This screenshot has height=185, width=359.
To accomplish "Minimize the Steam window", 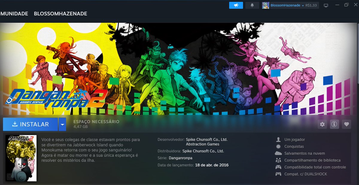I will 337,5.
